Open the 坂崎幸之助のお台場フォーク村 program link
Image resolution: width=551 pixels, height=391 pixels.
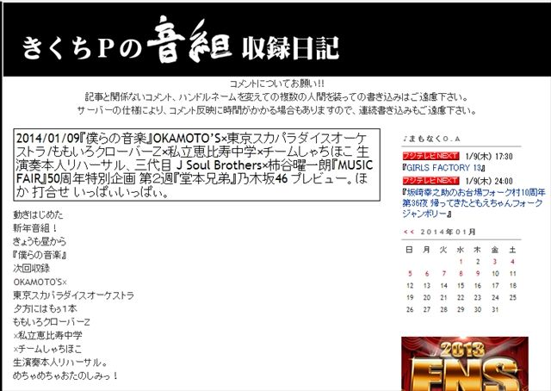(474, 203)
